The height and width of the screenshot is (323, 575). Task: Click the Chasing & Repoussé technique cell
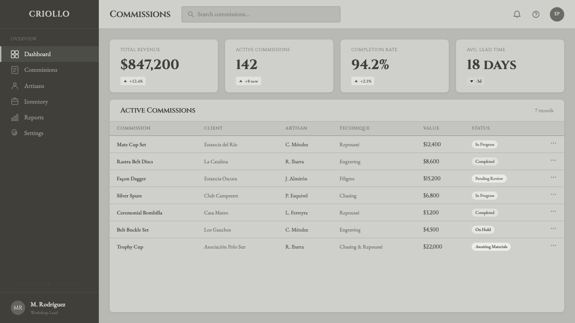click(x=361, y=247)
